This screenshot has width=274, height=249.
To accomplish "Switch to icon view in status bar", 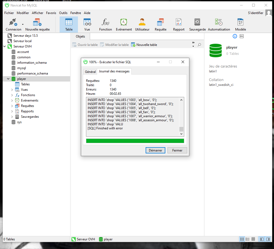I will (242, 239).
